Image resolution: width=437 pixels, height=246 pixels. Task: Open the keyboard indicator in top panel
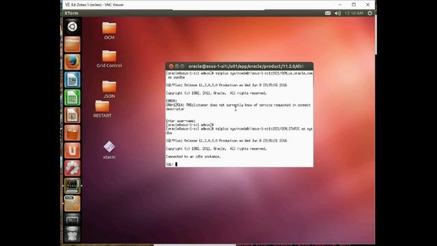(328, 13)
